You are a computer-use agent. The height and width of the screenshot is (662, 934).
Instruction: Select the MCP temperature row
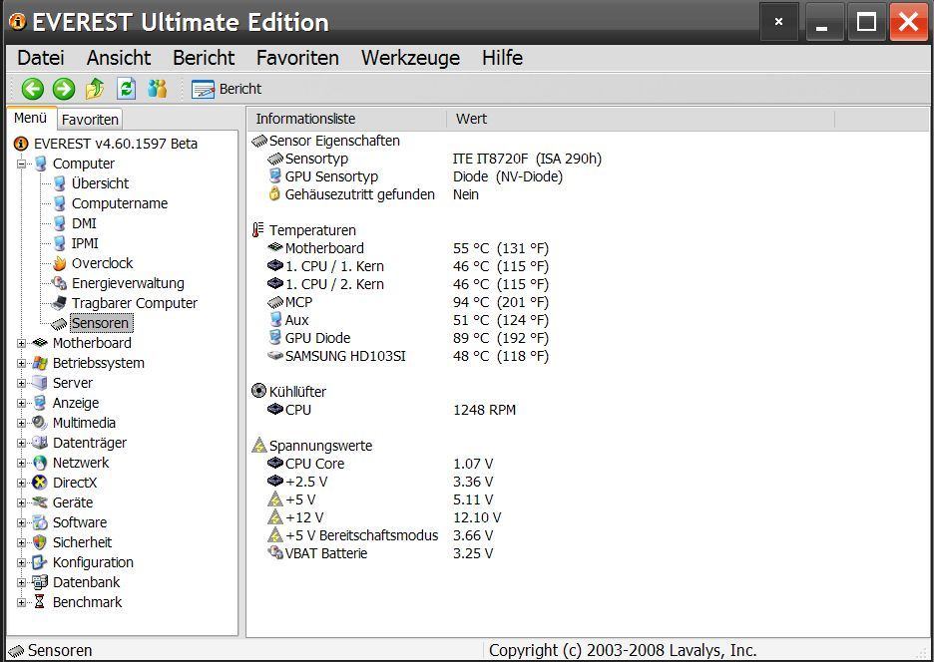[x=408, y=302]
